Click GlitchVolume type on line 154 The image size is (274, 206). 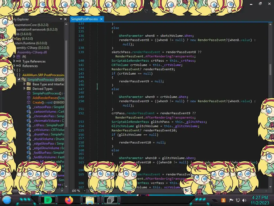pyautogui.click(x=123, y=126)
